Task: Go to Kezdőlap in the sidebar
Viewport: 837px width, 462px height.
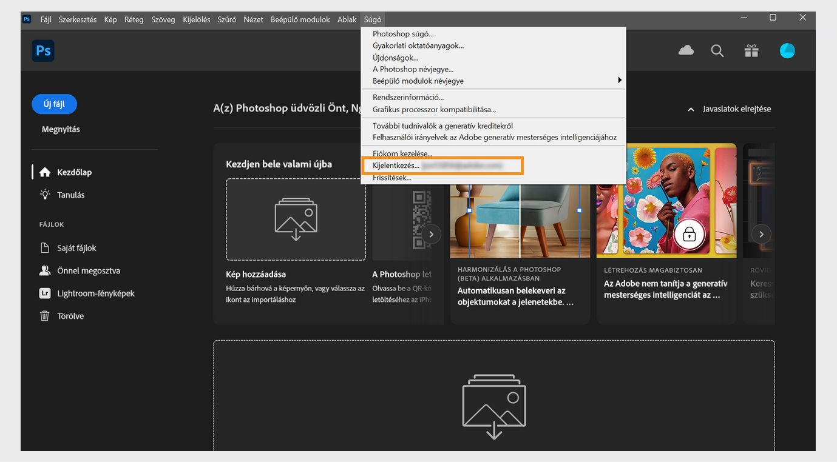Action: (x=74, y=172)
